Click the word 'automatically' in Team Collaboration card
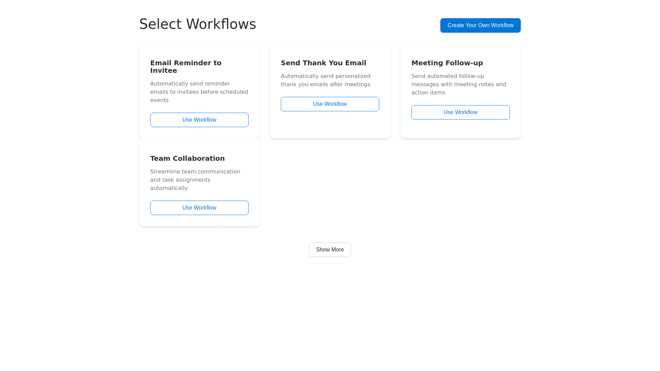Screen dimensions: 660x371 point(168,188)
